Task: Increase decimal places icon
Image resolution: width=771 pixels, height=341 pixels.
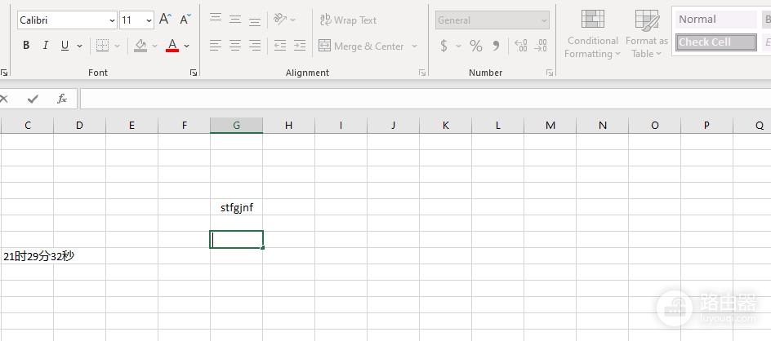Action: [520, 46]
